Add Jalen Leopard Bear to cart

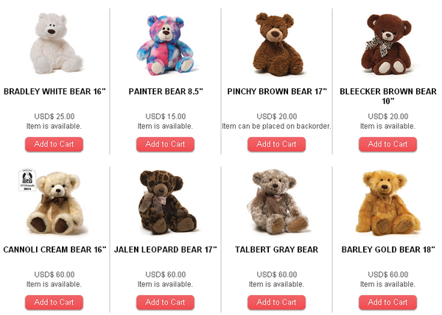165,302
